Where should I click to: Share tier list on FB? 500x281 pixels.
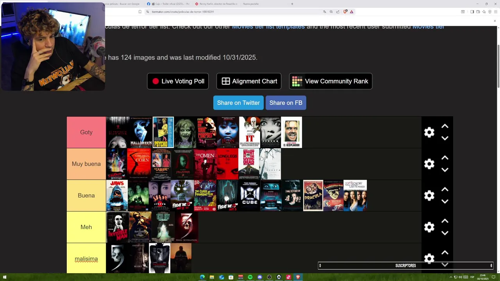pos(286,103)
